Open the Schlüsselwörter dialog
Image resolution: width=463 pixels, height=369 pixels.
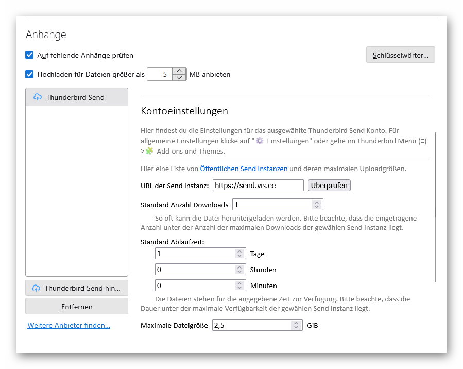click(x=400, y=55)
